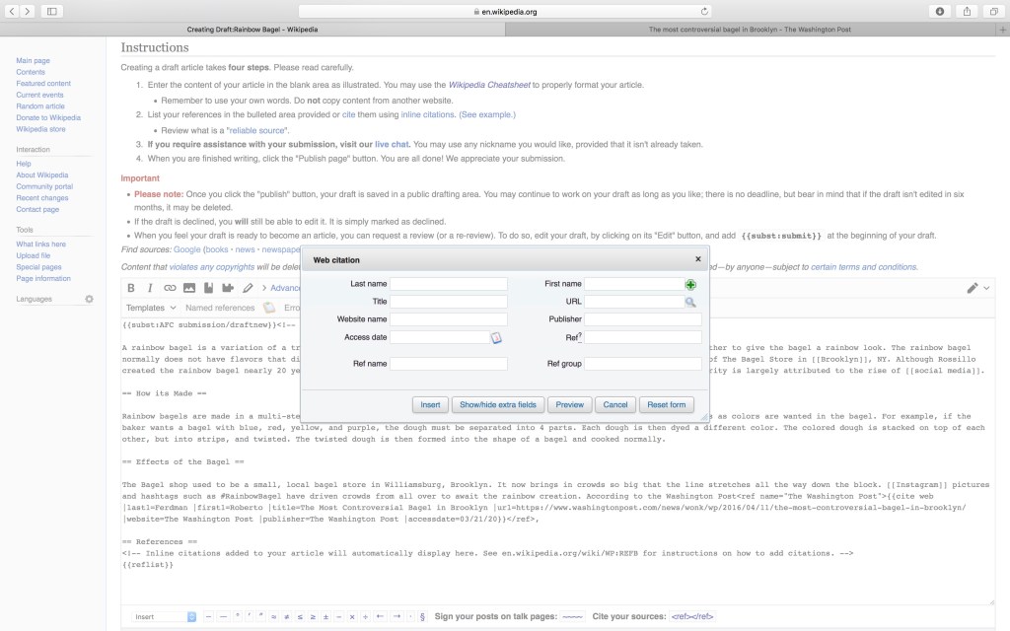Open the Recent changes sidebar link
1010x631 pixels.
[x=42, y=198]
